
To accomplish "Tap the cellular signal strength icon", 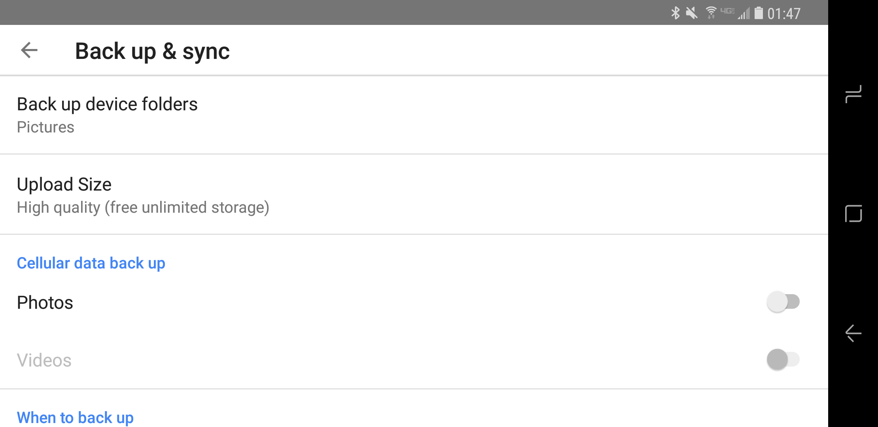I will click(x=744, y=14).
